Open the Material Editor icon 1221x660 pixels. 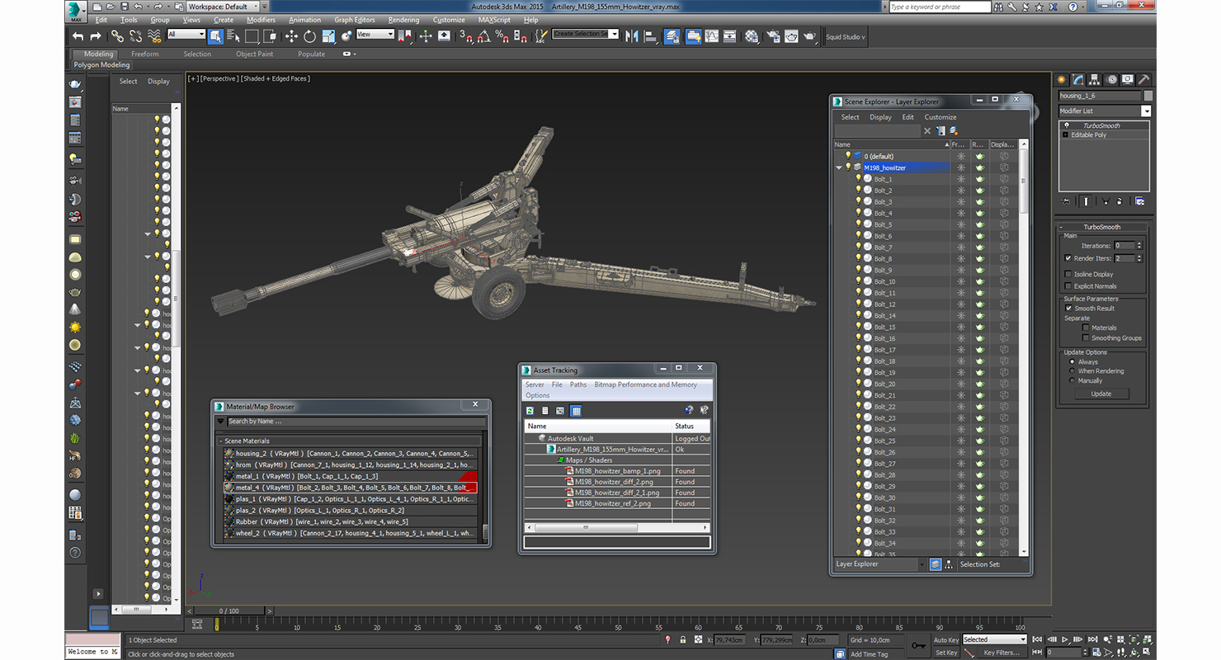coord(752,36)
